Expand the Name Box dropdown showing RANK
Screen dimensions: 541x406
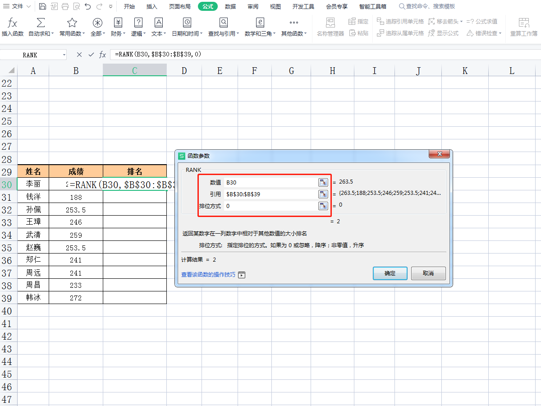click(64, 55)
